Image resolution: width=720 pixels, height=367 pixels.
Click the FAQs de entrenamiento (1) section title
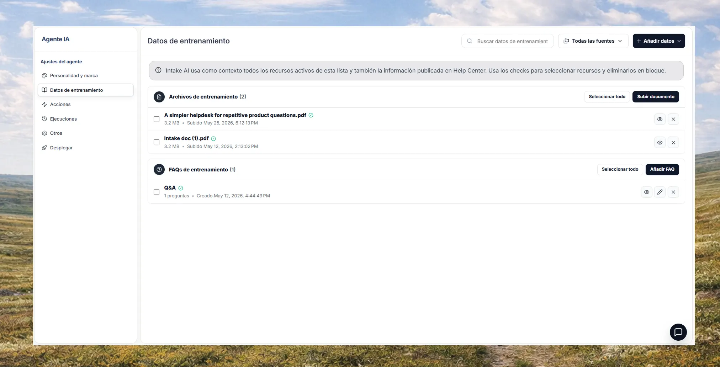tap(202, 170)
